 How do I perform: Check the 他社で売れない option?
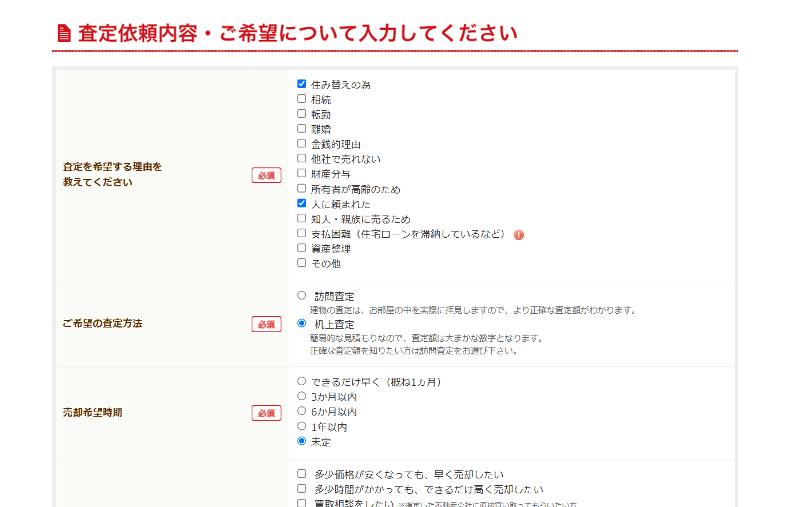[x=301, y=158]
